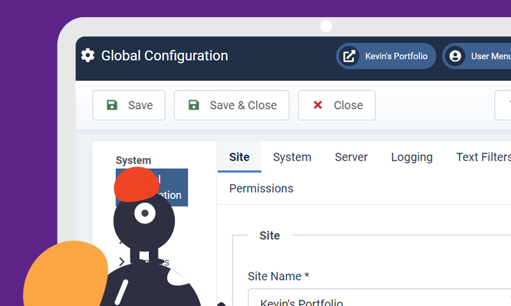Click the external link icon for Kevin's Portfolio
This screenshot has width=511, height=306.
pyautogui.click(x=349, y=56)
